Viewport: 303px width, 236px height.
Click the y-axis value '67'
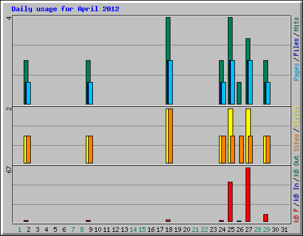pos(9,170)
